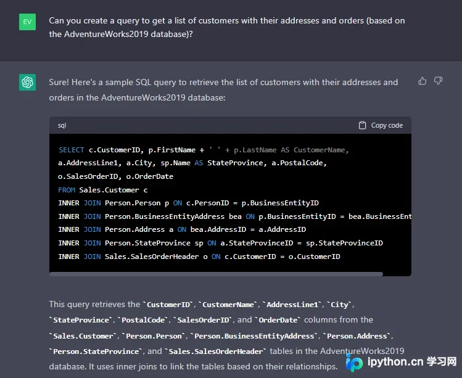Click the horizontal scrollbar under the code

[x=217, y=274]
